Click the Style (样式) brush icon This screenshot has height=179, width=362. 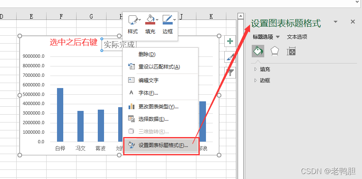133,20
